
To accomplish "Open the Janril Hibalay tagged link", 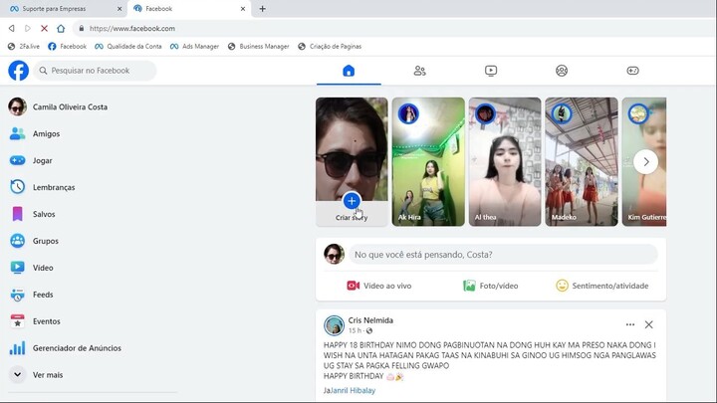I will (353, 390).
